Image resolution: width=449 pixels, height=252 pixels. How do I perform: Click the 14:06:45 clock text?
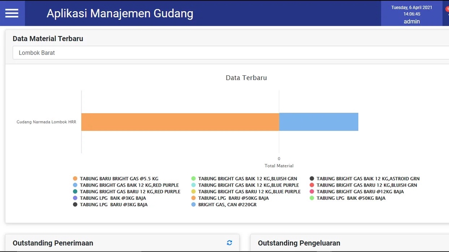coord(412,14)
